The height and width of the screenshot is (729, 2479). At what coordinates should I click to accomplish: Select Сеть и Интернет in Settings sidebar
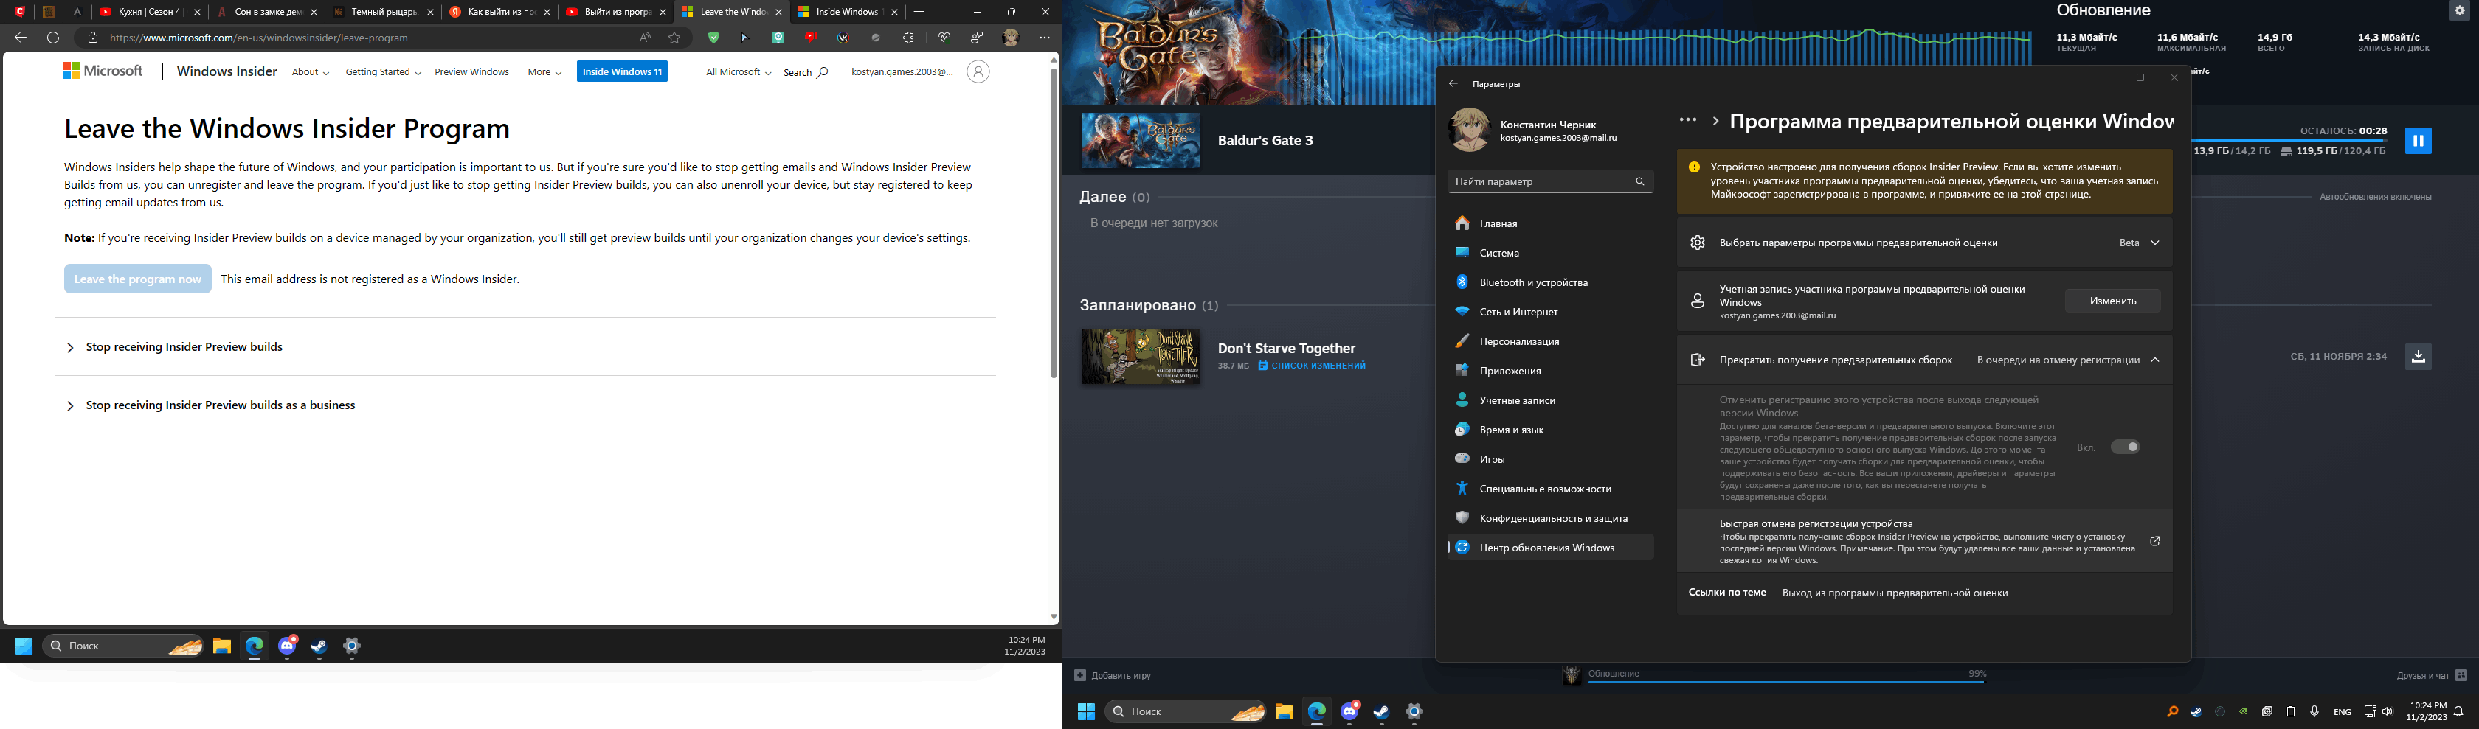[x=1550, y=312]
